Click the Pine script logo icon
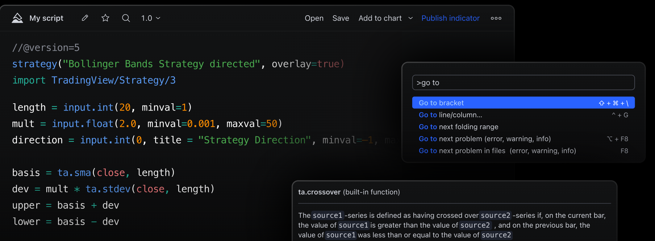Viewport: 655px width, 241px height. [17, 18]
